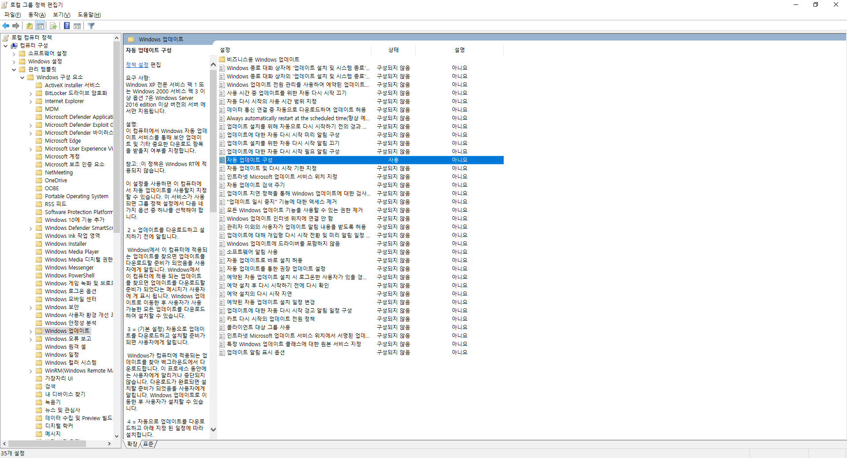Click the Filter funnel toolbar icon
847x458 pixels.
click(x=91, y=26)
